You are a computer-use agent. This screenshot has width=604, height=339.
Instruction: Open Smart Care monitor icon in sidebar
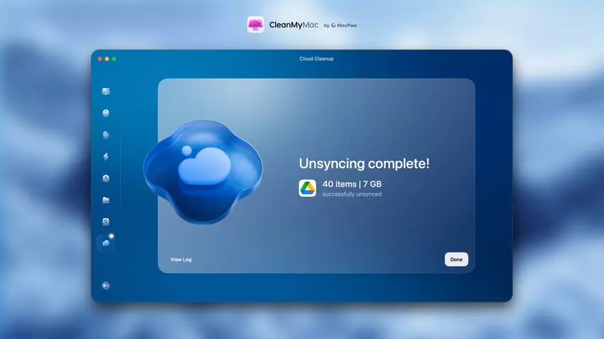click(x=106, y=91)
